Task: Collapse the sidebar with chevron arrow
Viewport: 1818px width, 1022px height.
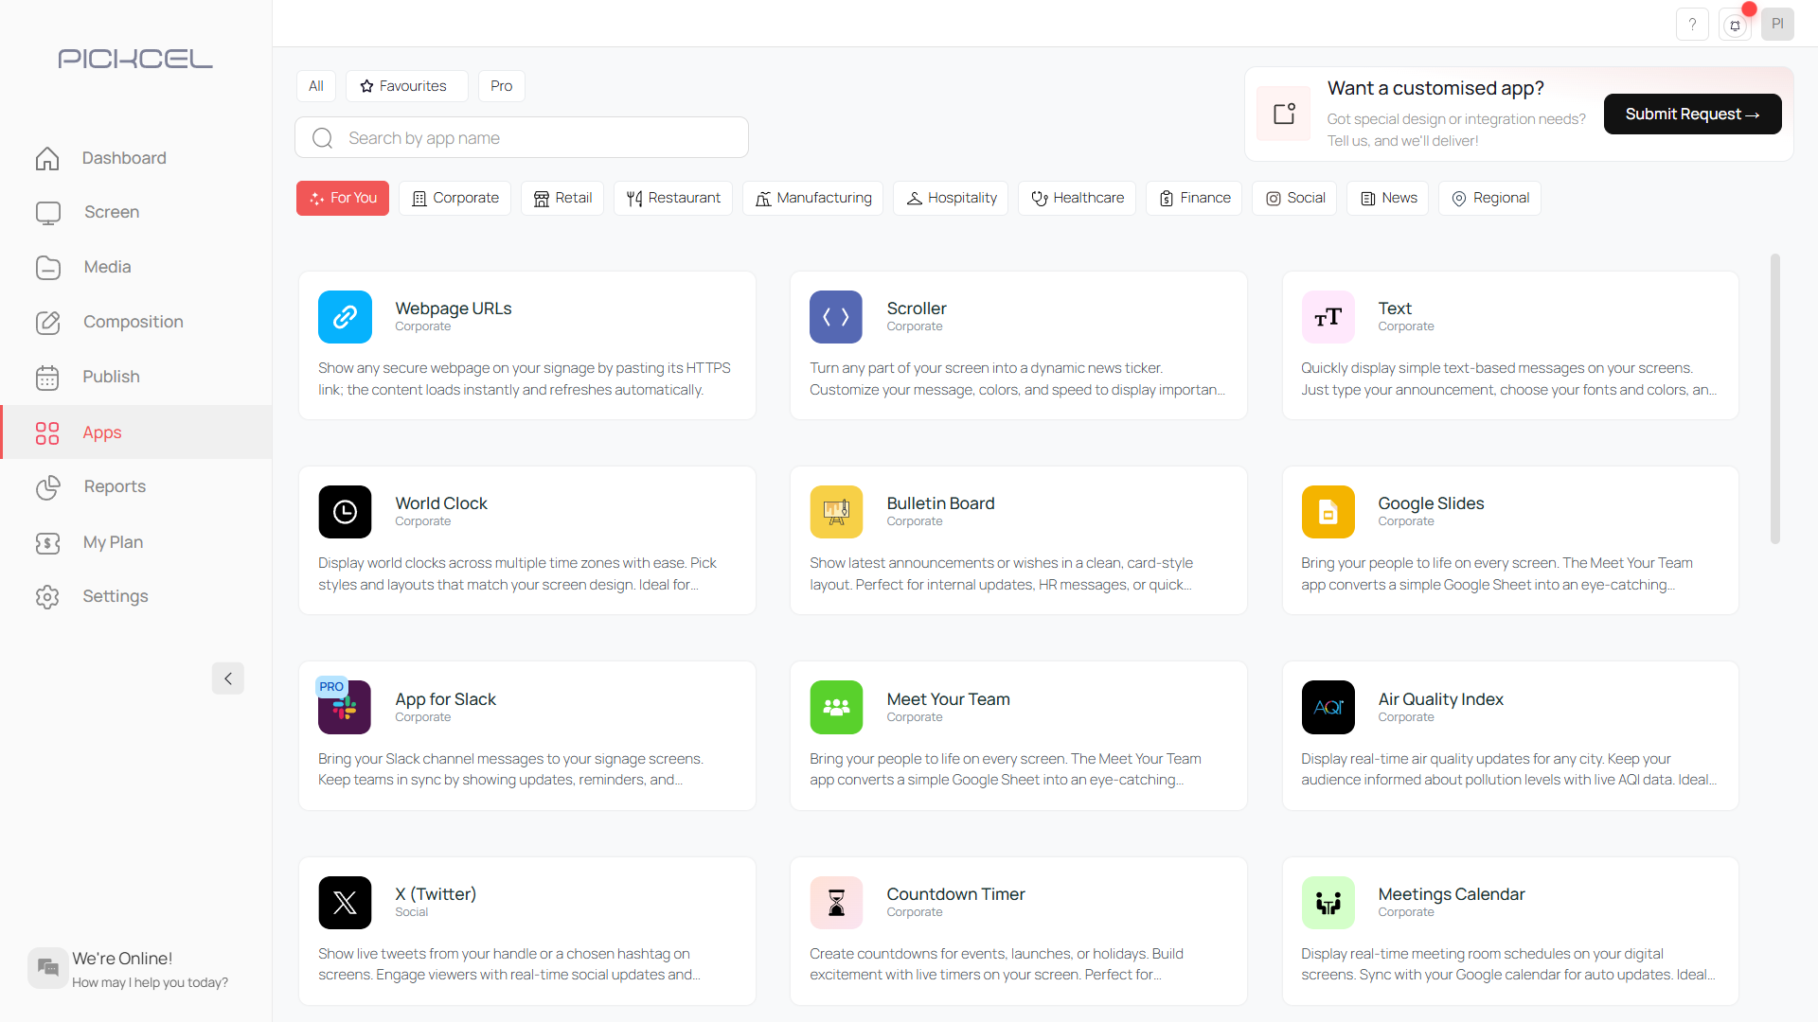Action: (228, 678)
